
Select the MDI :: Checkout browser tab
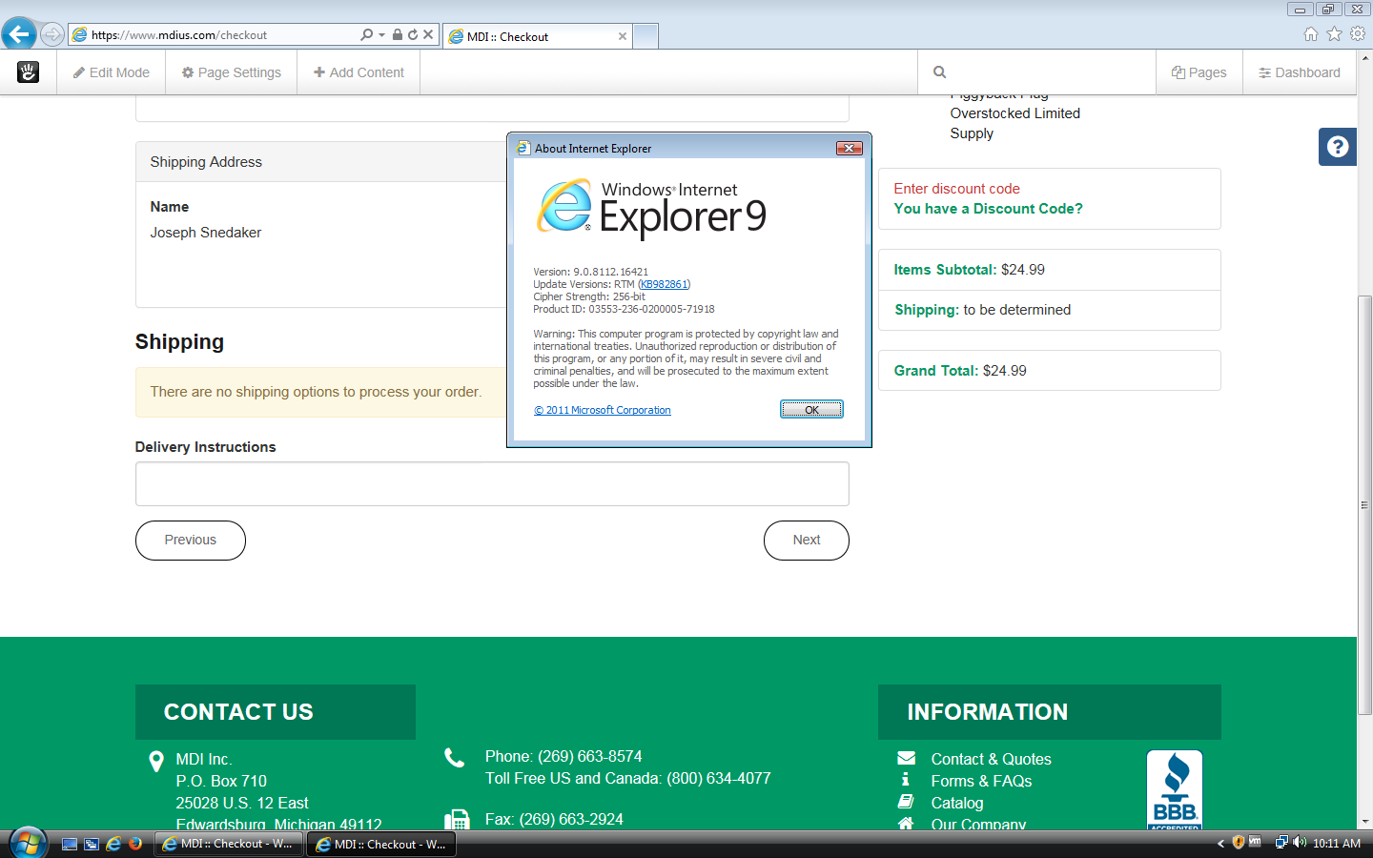(x=535, y=36)
